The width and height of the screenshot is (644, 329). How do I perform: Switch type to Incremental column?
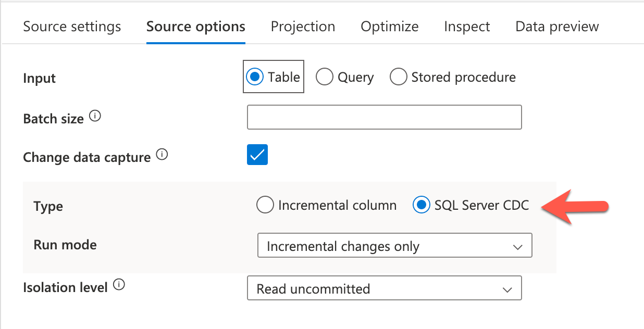coord(265,206)
